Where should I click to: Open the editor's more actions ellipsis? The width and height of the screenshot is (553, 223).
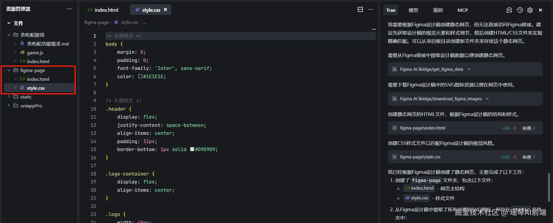(x=370, y=9)
